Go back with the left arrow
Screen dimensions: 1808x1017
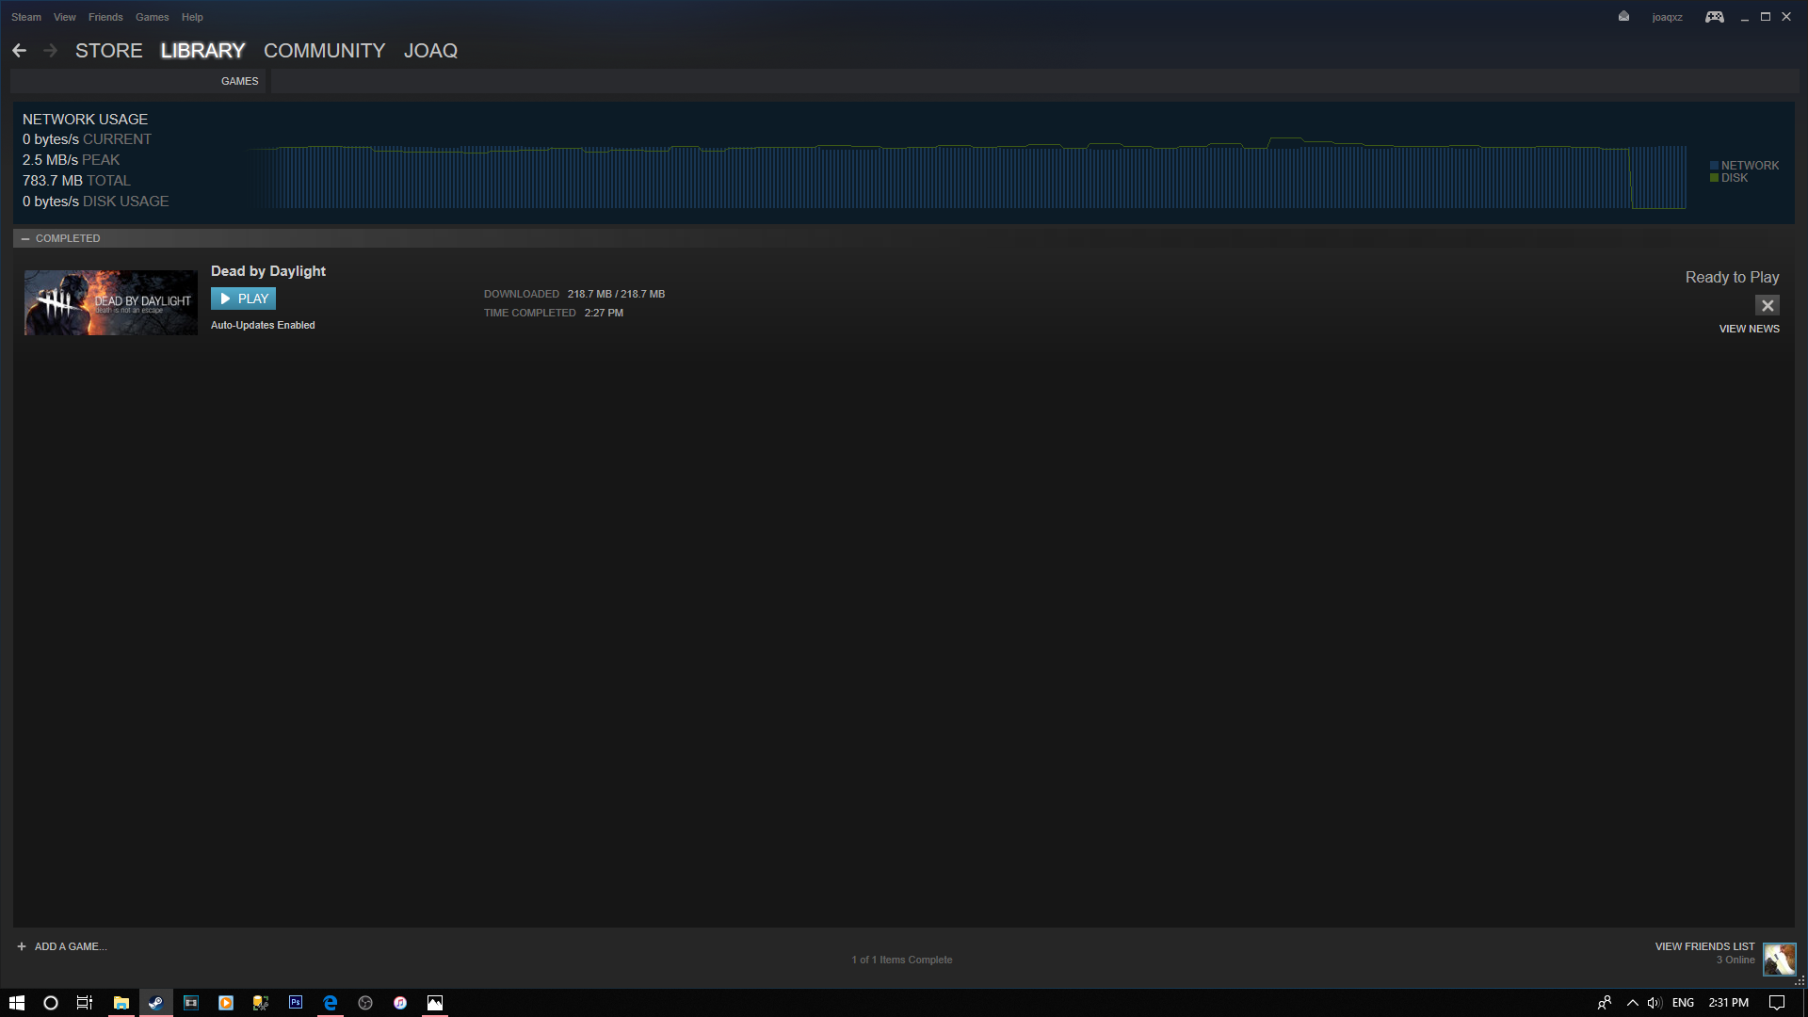coord(20,51)
